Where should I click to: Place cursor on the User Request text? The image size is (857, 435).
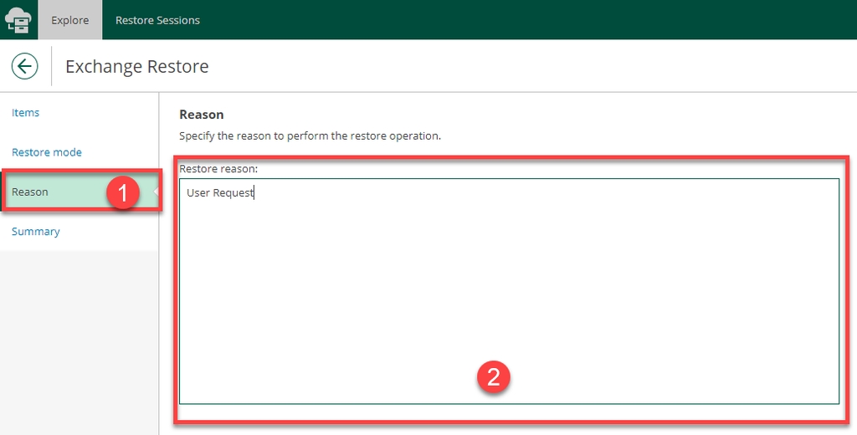pos(220,193)
